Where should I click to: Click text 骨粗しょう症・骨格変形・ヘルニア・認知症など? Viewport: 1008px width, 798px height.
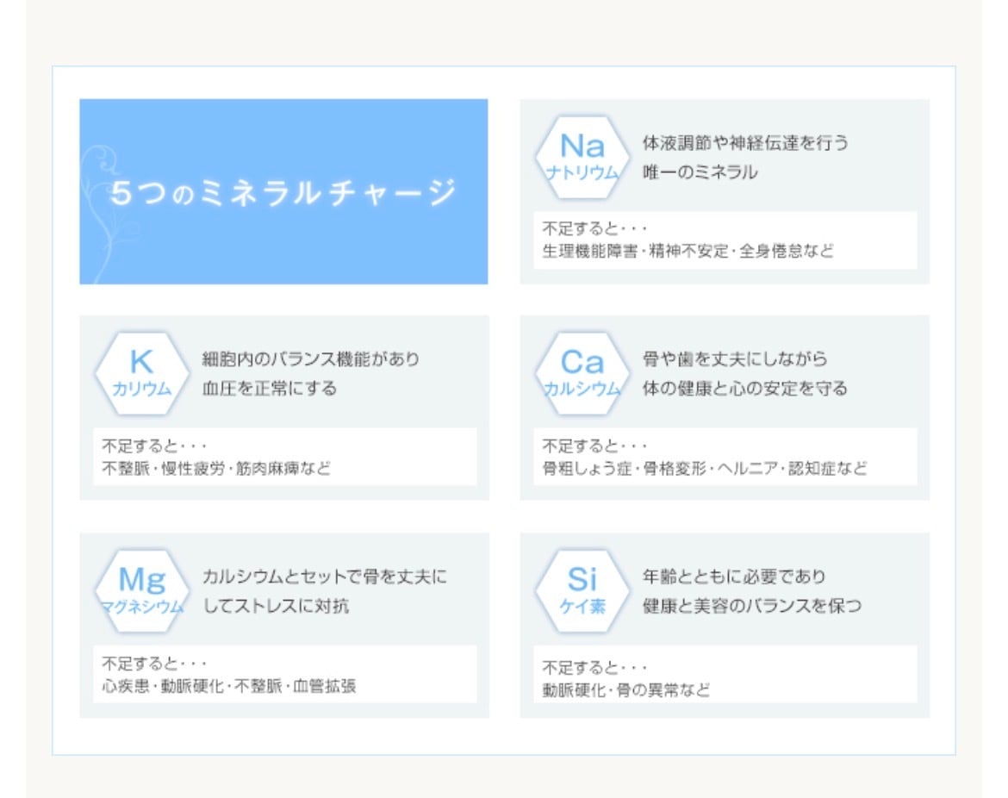(705, 468)
